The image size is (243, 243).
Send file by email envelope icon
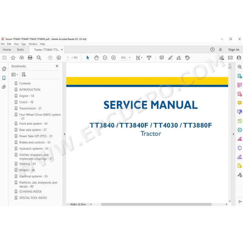pos(230,58)
